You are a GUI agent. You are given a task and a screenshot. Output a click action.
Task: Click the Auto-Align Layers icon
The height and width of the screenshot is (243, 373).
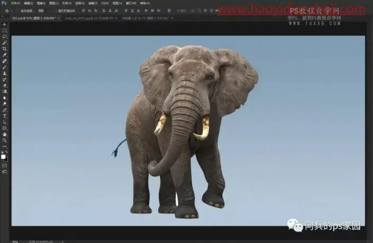pos(169,11)
